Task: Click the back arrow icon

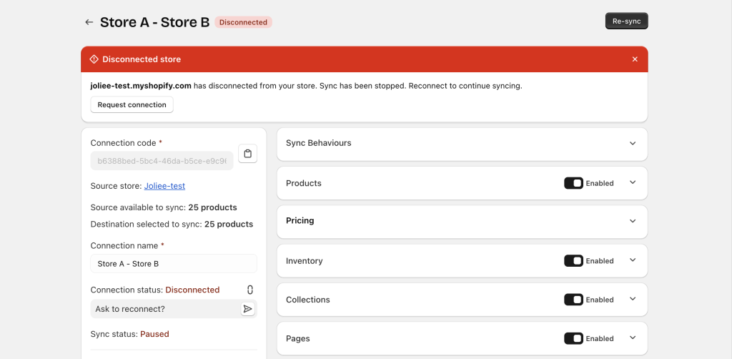Action: click(x=89, y=22)
